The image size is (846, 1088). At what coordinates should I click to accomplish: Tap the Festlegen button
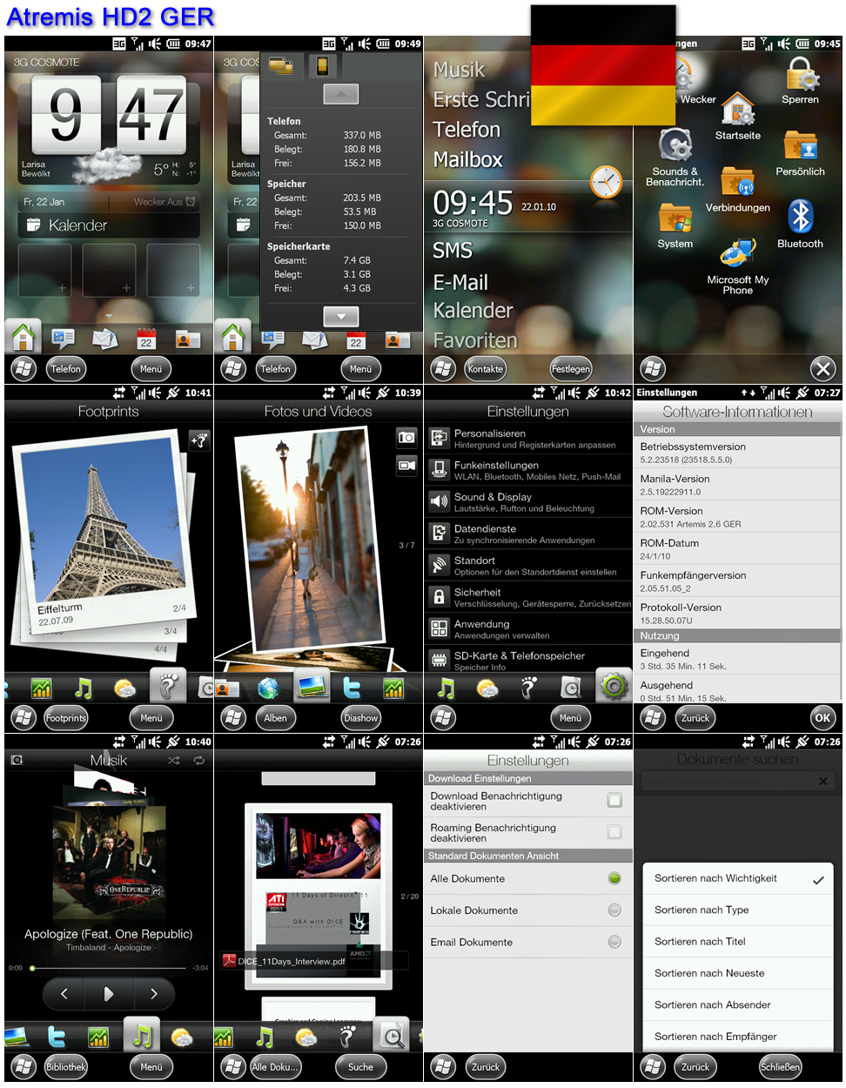click(571, 369)
